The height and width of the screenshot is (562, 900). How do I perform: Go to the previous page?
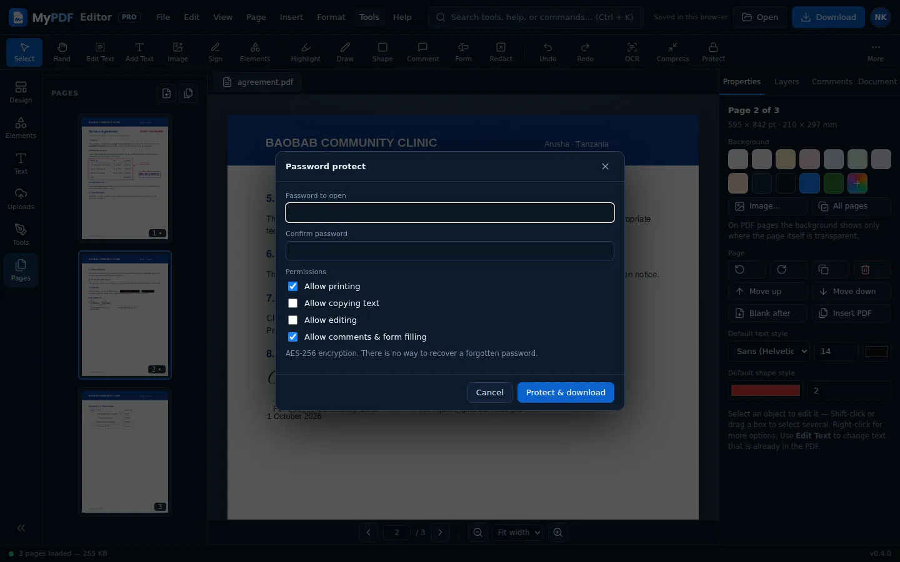tap(368, 533)
